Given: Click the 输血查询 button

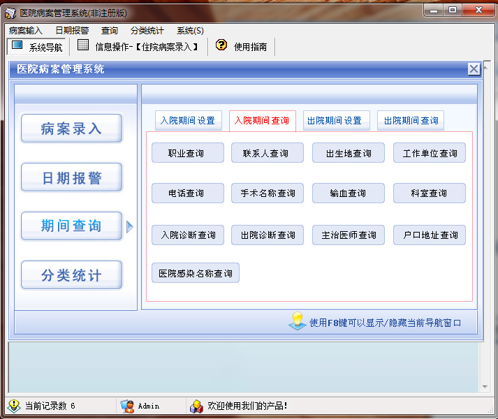Looking at the screenshot, I should (x=349, y=193).
